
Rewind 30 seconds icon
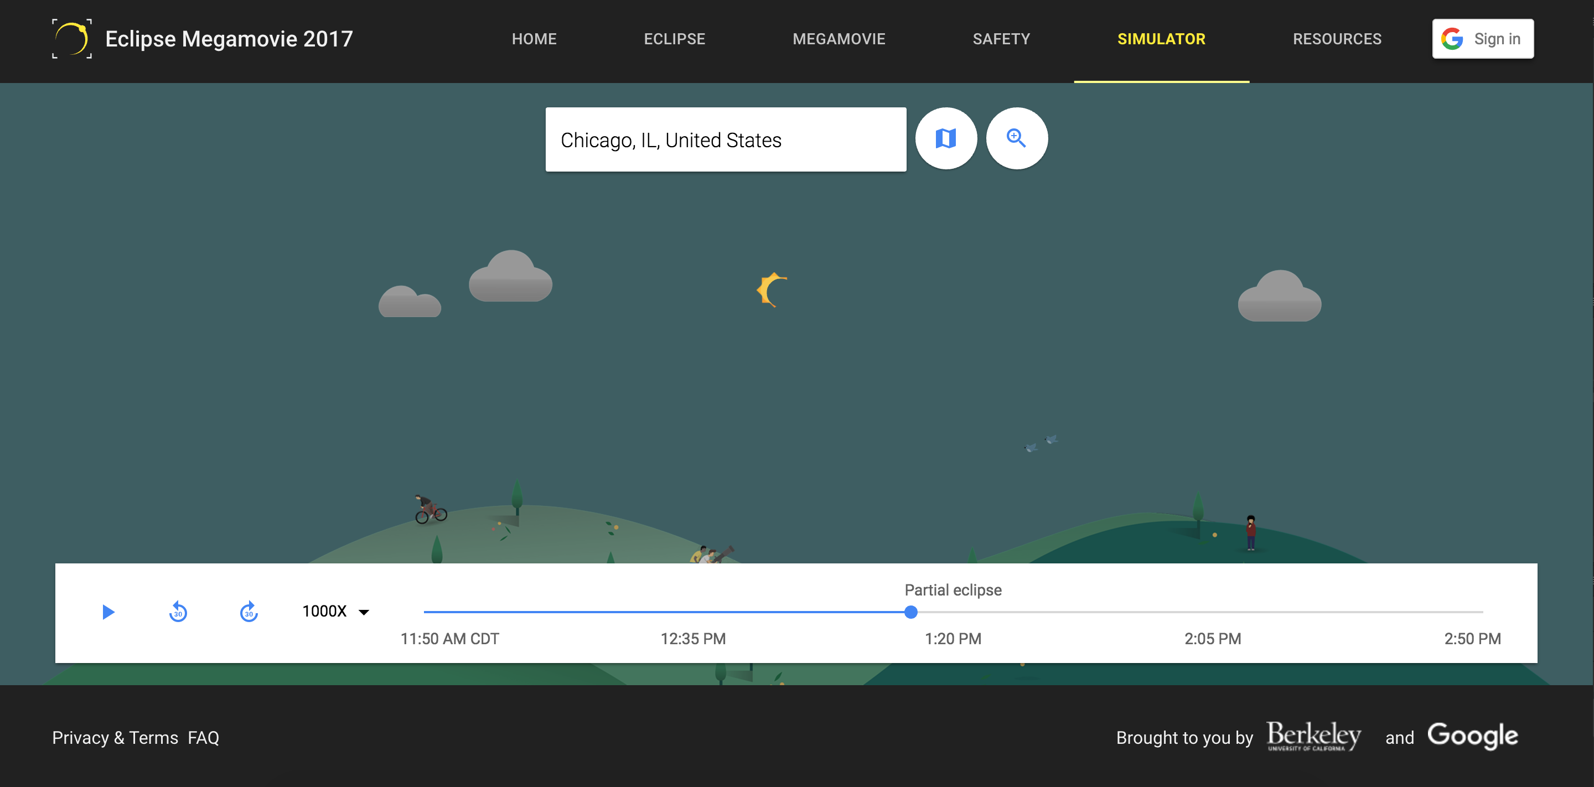(x=178, y=612)
